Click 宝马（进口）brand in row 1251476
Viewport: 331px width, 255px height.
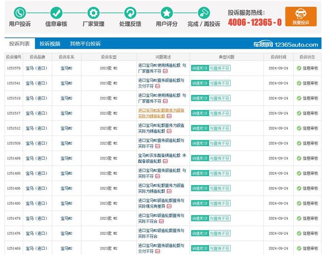click(36, 233)
